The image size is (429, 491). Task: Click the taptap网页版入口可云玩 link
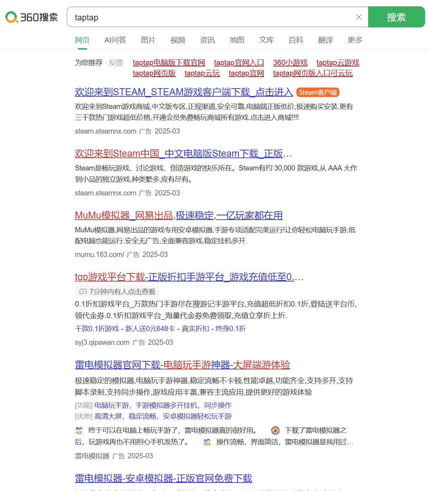pyautogui.click(x=313, y=73)
